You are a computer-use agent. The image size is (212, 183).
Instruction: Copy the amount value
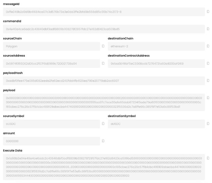103,141
